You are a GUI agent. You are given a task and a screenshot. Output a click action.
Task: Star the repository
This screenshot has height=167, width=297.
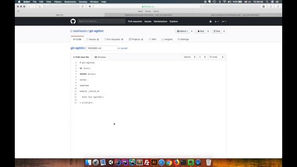(x=201, y=31)
